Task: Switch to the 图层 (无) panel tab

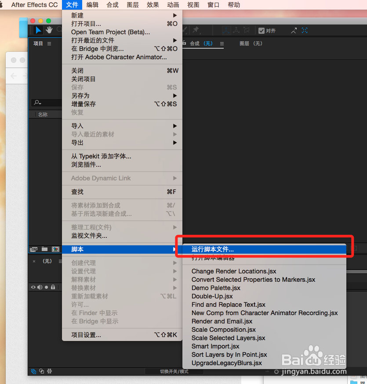Action: point(251,43)
